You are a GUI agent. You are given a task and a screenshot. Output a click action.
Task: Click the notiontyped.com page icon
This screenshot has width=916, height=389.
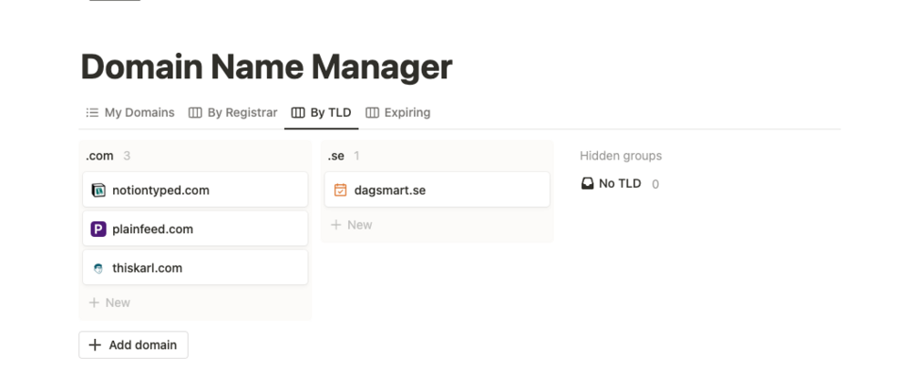tap(98, 190)
